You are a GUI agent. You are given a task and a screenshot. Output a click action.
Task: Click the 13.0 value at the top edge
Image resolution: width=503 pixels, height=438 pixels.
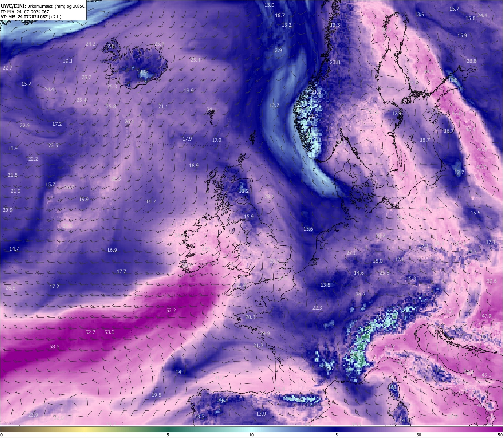(x=269, y=5)
